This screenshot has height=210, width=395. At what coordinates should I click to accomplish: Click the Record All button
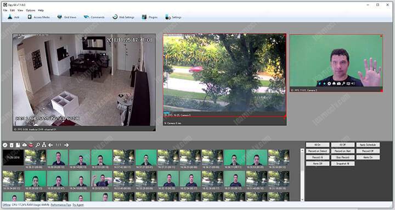point(318,157)
